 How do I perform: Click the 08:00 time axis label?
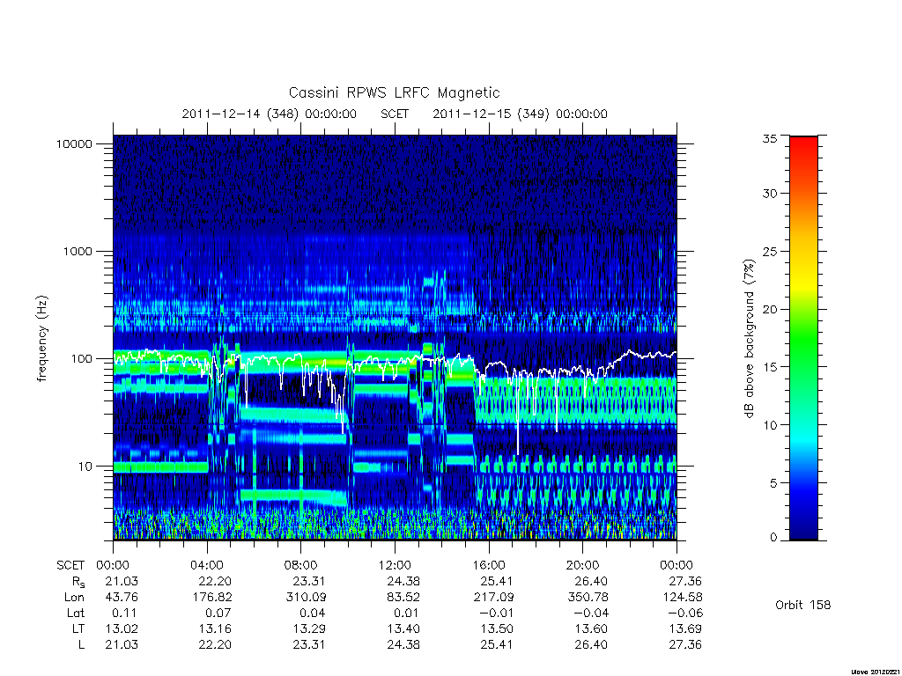301,565
